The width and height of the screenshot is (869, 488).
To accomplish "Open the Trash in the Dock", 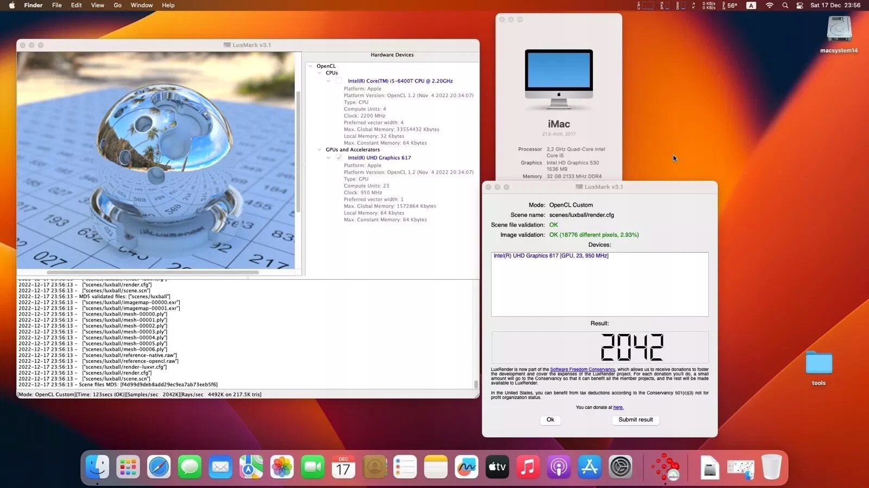I will (771, 467).
